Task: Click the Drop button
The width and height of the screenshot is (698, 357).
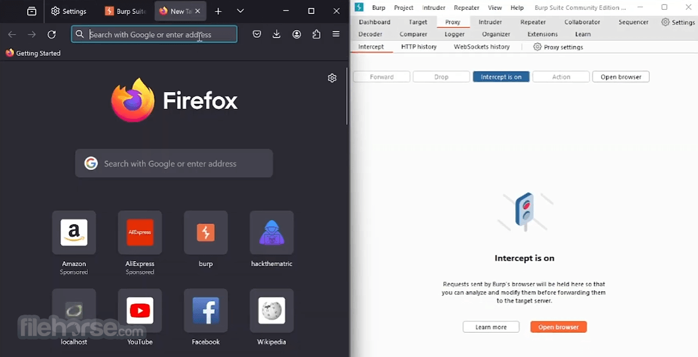Action: coord(442,77)
